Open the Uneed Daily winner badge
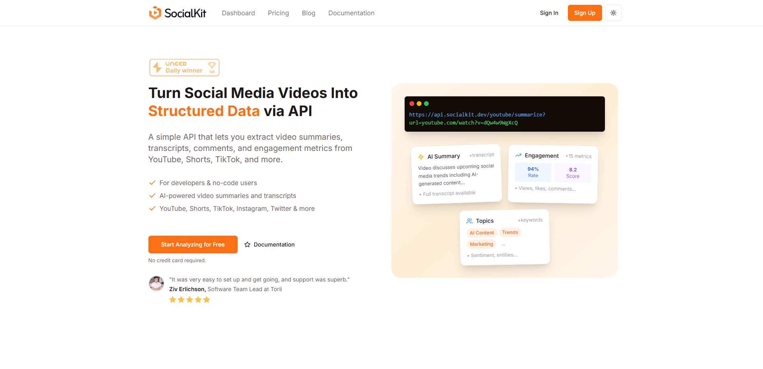The height and width of the screenshot is (369, 763). pos(184,67)
